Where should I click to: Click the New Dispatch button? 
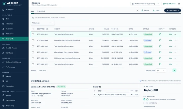[173, 10]
